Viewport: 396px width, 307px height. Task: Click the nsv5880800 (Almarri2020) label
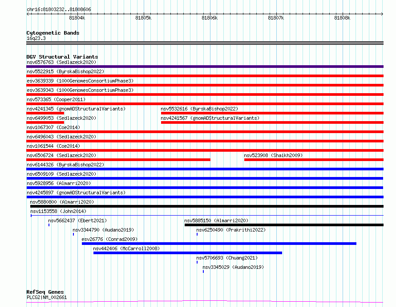62,202
